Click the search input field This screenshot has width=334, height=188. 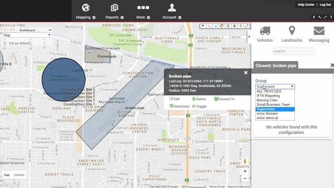(x=293, y=51)
